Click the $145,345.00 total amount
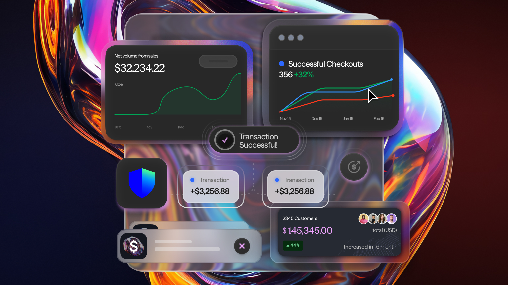Viewport: 508px width, 285px height. tap(307, 230)
